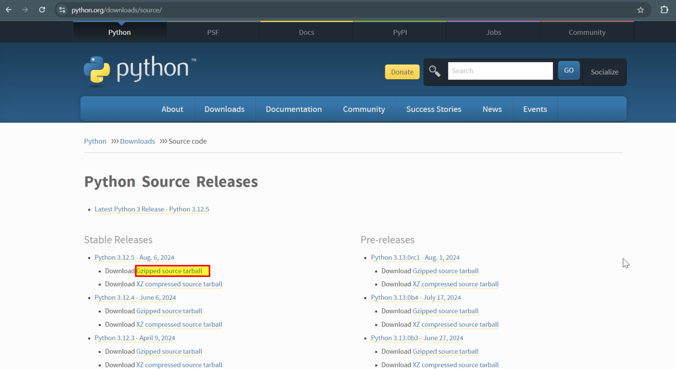Submit search with the GO button
Viewport: 676px width, 369px height.
pos(569,70)
